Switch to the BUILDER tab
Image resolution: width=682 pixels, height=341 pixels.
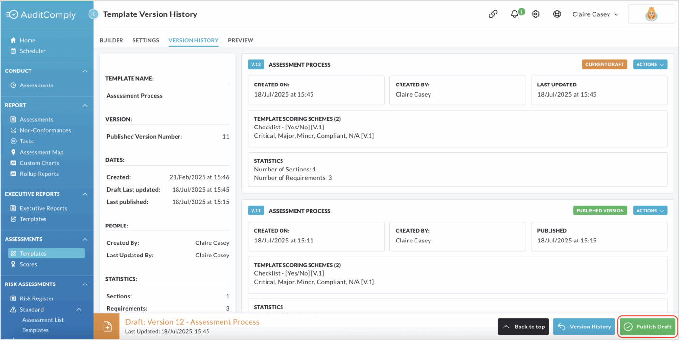(111, 40)
